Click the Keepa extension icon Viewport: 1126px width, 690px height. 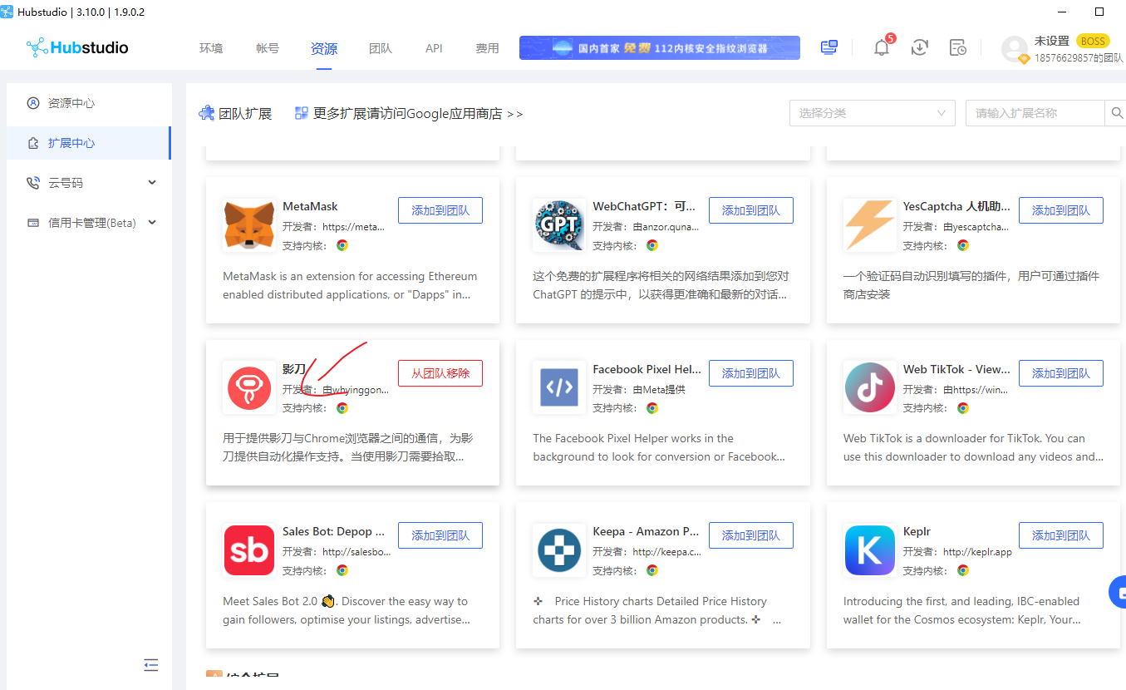point(559,550)
